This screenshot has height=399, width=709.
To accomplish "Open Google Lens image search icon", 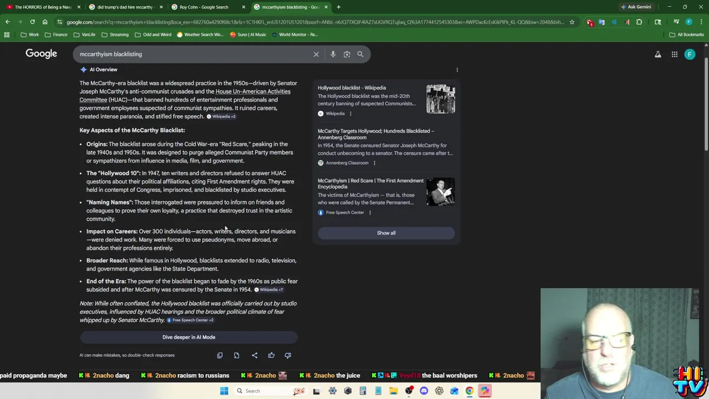I will coord(347,54).
